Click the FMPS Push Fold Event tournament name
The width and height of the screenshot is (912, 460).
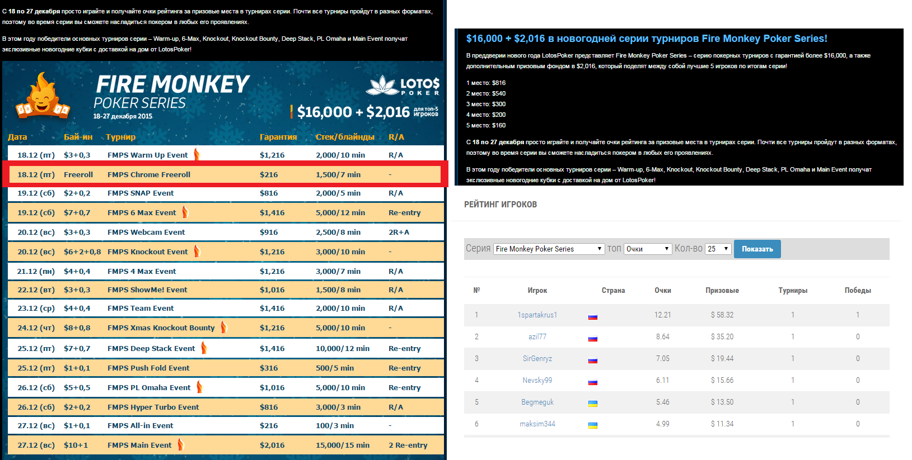(x=148, y=368)
